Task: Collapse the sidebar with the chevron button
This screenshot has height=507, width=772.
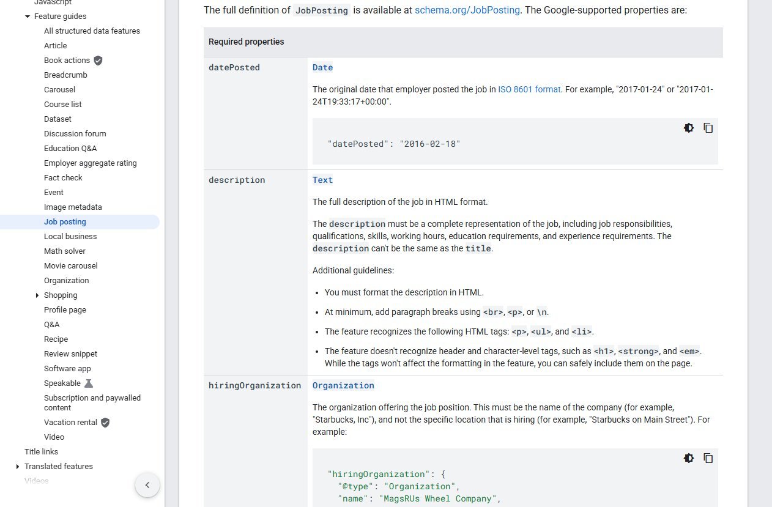Action: pyautogui.click(x=147, y=485)
